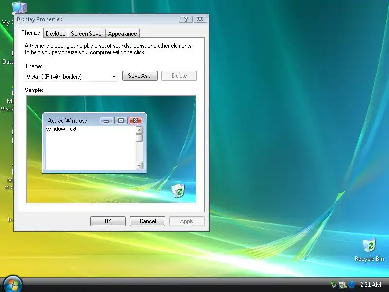Viewport: 389px width, 292px height.
Task: Click the sample Active Window maximize button
Action: coord(121,121)
